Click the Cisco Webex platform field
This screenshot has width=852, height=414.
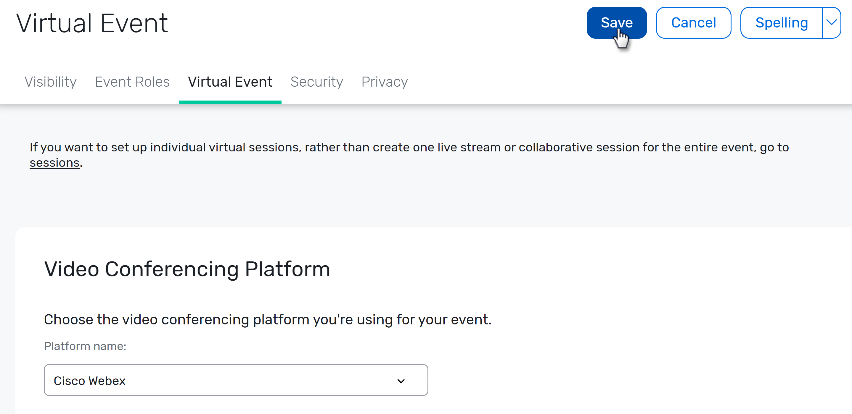coord(236,380)
